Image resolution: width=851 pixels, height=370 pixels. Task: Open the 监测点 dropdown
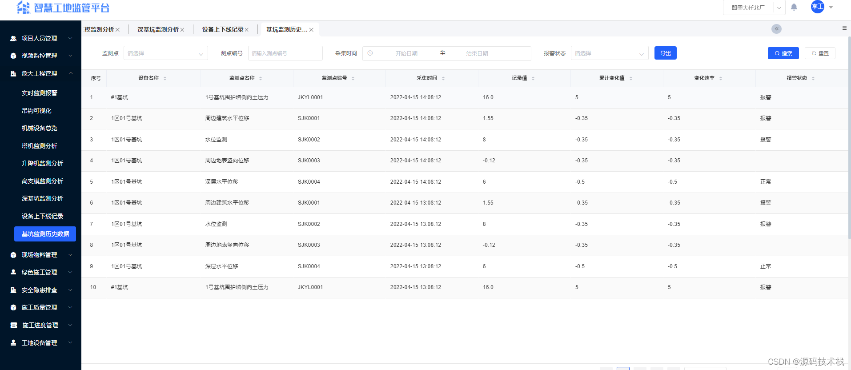tap(165, 53)
